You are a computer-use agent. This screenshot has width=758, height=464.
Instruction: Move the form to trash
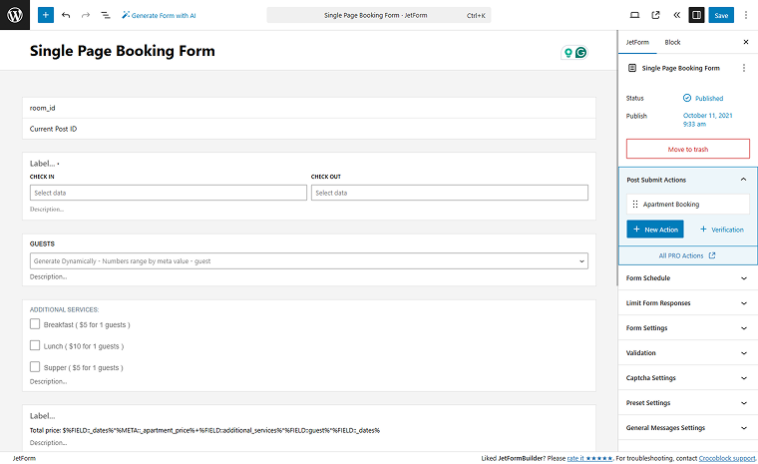(x=688, y=149)
